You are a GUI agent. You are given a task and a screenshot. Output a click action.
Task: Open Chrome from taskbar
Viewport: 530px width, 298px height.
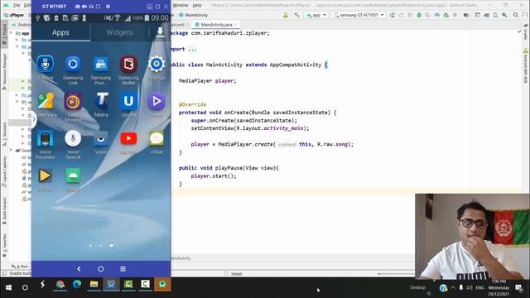click(x=60, y=285)
